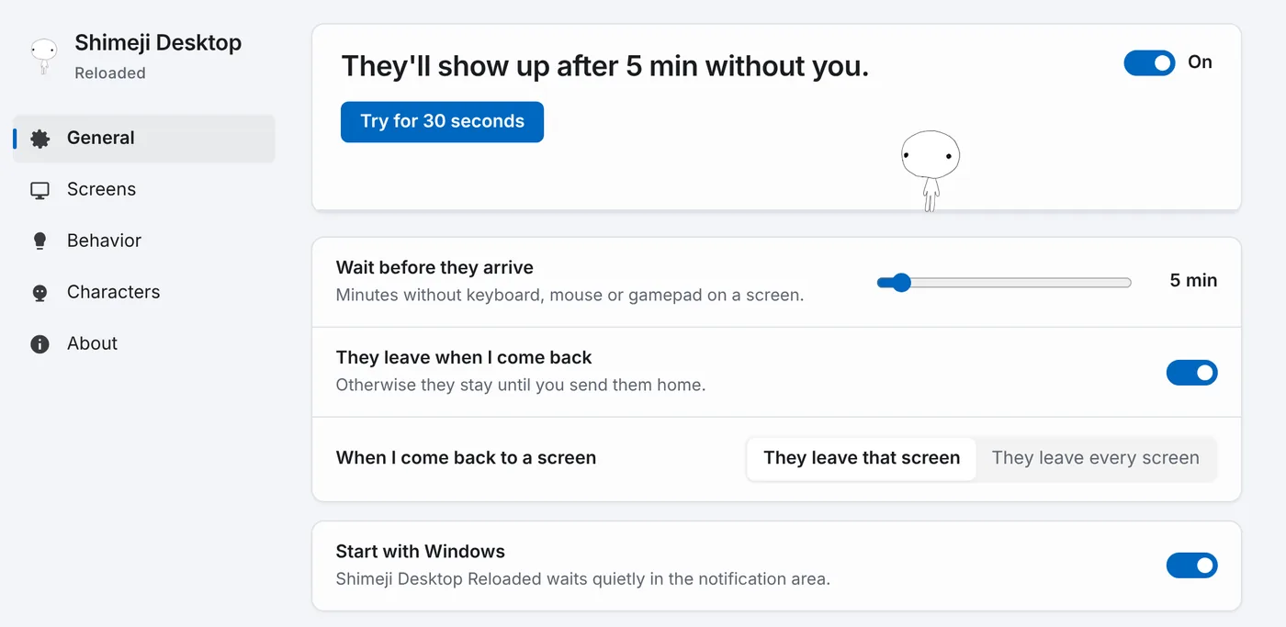Click the Behavior lightbulb icon
Screen dimensions: 1286x627
coord(39,241)
